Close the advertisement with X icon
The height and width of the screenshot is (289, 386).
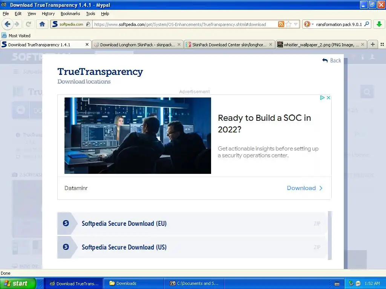pos(328,97)
